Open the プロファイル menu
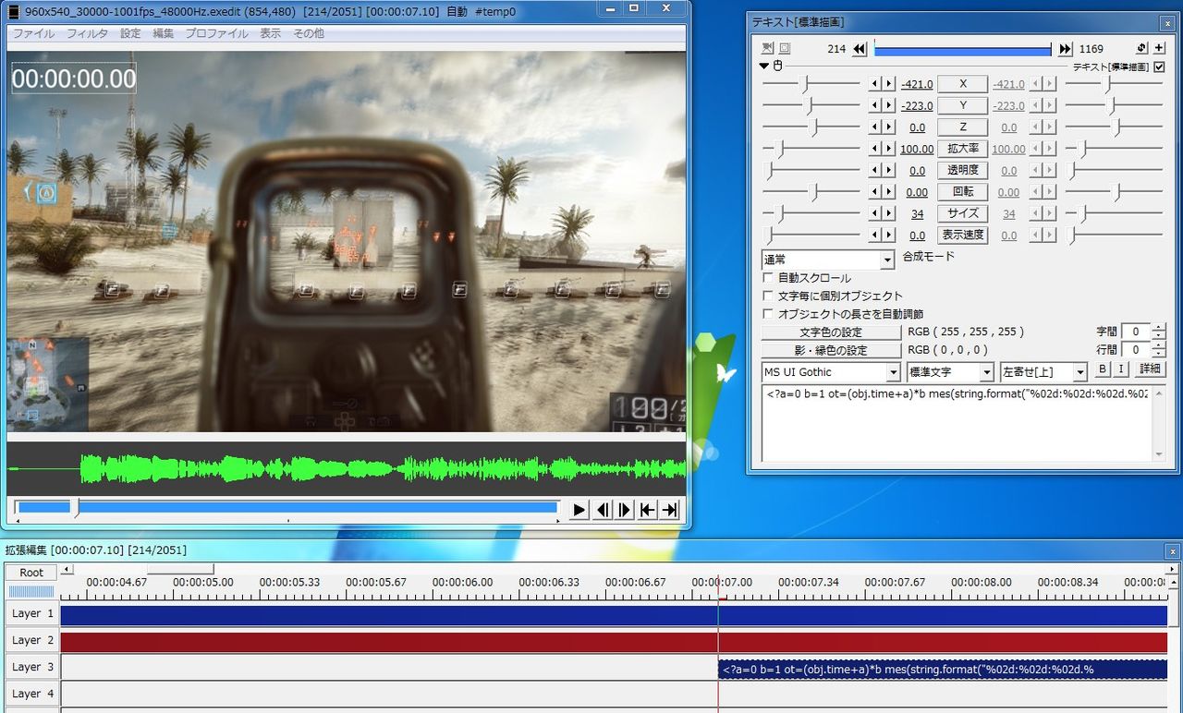This screenshot has height=713, width=1183. [216, 33]
